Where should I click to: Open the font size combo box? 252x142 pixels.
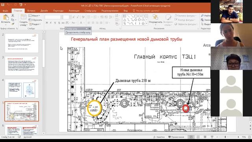(67, 17)
